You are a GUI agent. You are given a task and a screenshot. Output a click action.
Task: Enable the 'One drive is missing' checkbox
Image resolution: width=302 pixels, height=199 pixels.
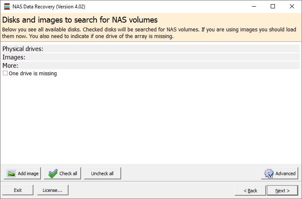point(5,73)
